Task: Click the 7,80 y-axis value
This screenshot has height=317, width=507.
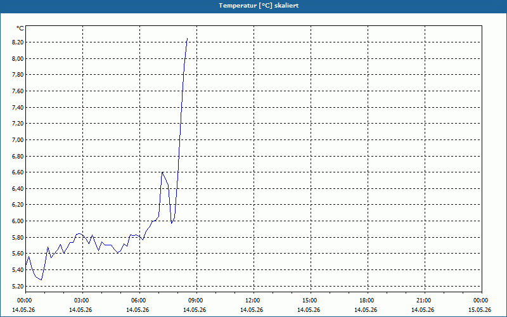Action: [18, 75]
